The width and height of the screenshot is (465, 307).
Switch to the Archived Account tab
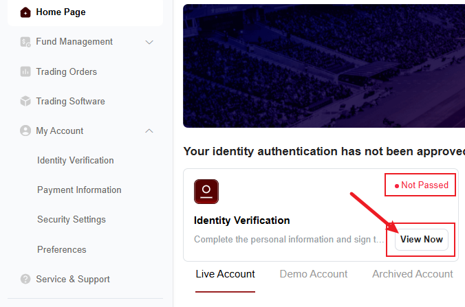[x=413, y=274]
